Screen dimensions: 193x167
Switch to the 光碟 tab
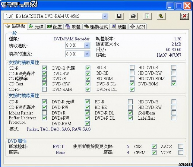(x=36, y=27)
